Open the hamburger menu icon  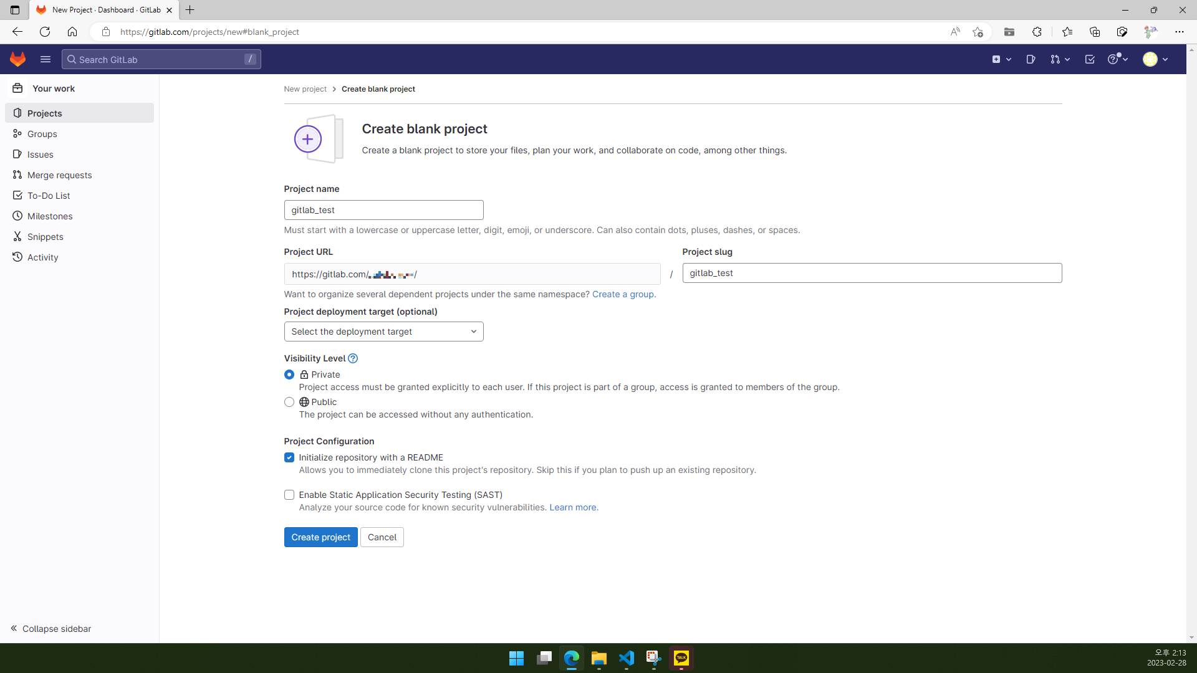pos(46,59)
